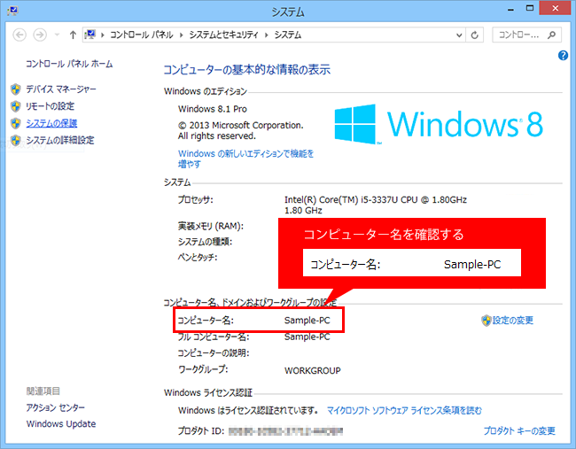Image resolution: width=576 pixels, height=449 pixels.
Task: Click the ペンとタッチ label
Action: pos(198,258)
